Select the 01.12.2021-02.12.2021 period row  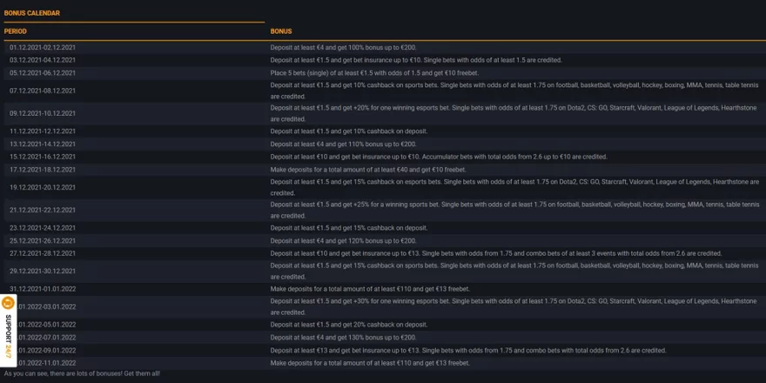coord(43,48)
